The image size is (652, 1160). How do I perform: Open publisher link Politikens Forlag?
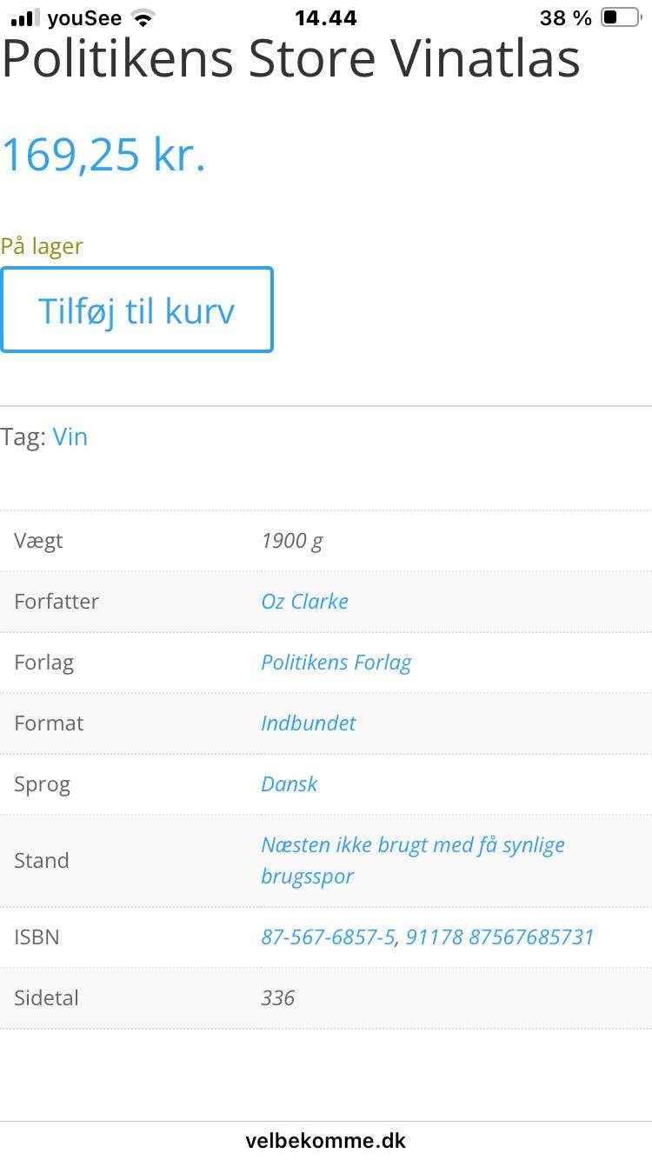point(336,663)
